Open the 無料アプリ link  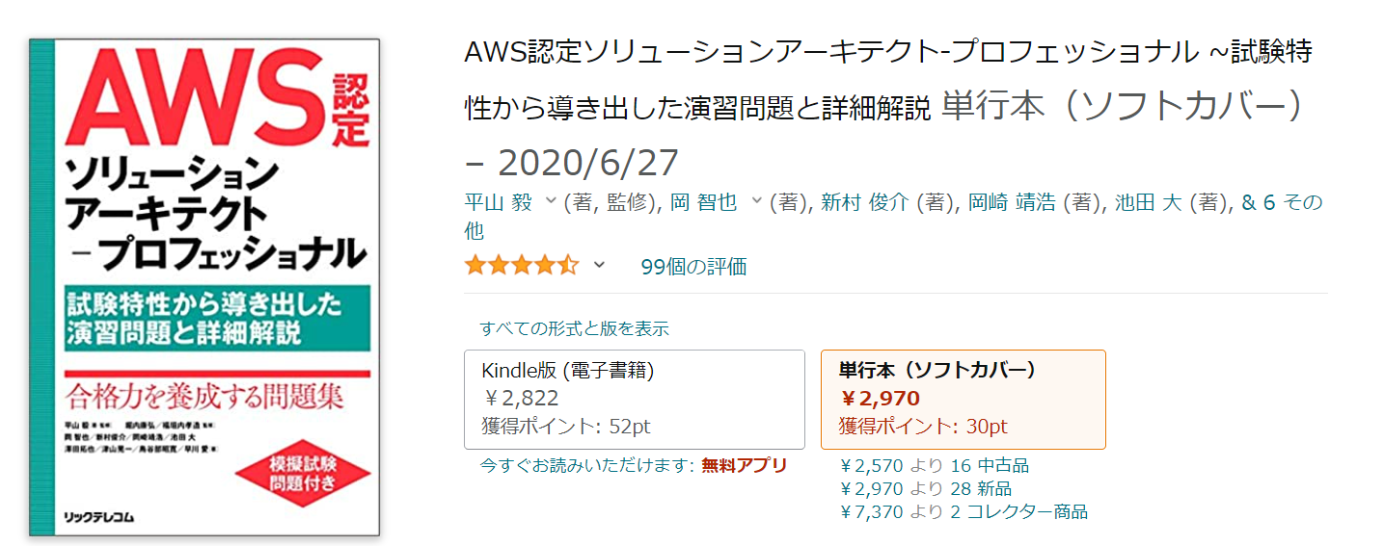coord(744,466)
